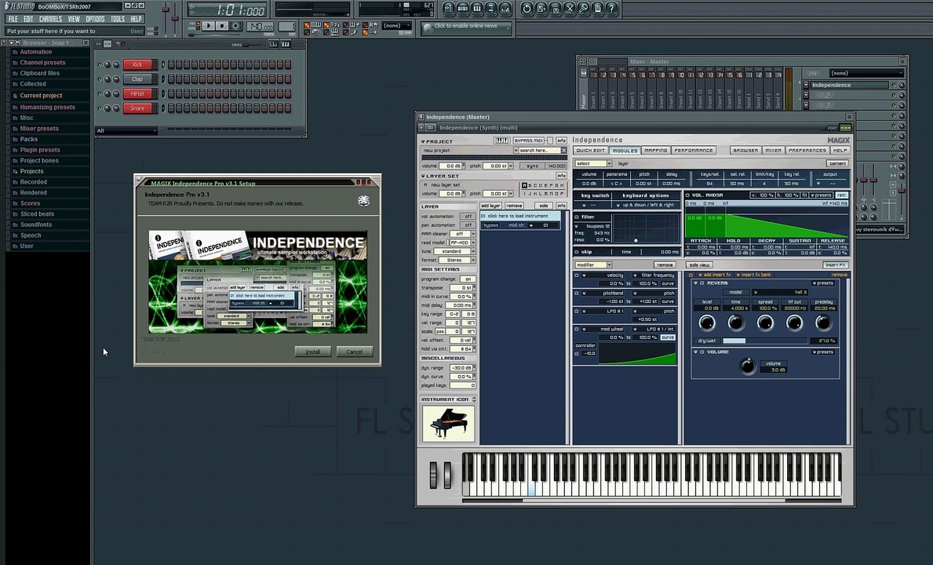Screen dimensions: 933x565
Task: Click the VOLUME effect knob
Action: tap(747, 365)
